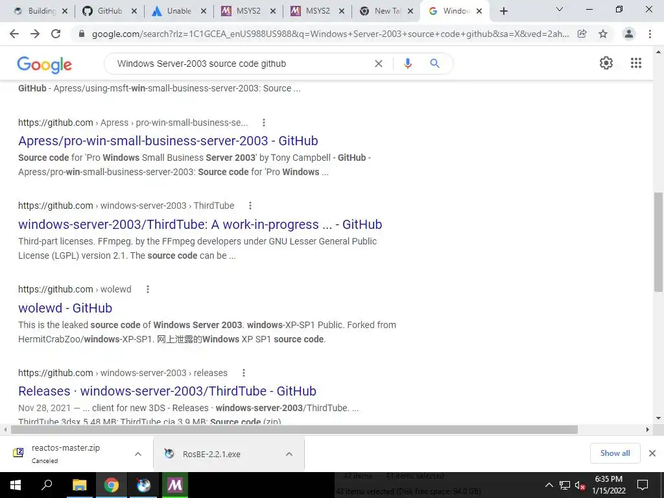
Task: Click the horizontal scrollbar thumb
Action: (x=294, y=429)
